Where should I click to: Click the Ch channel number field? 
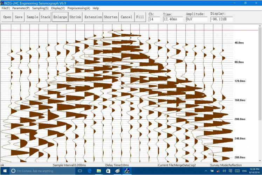coord(154,20)
